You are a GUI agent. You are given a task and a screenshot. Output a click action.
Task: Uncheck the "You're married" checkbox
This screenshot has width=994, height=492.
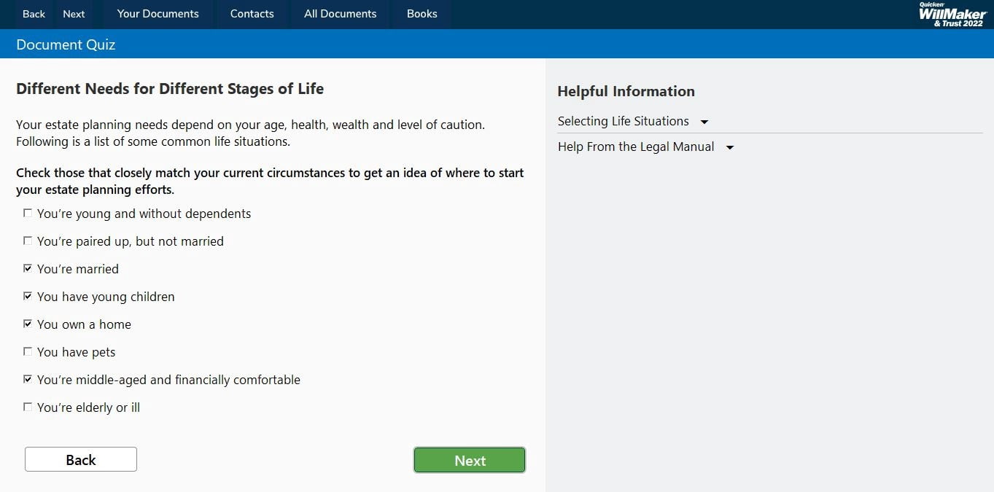point(28,269)
